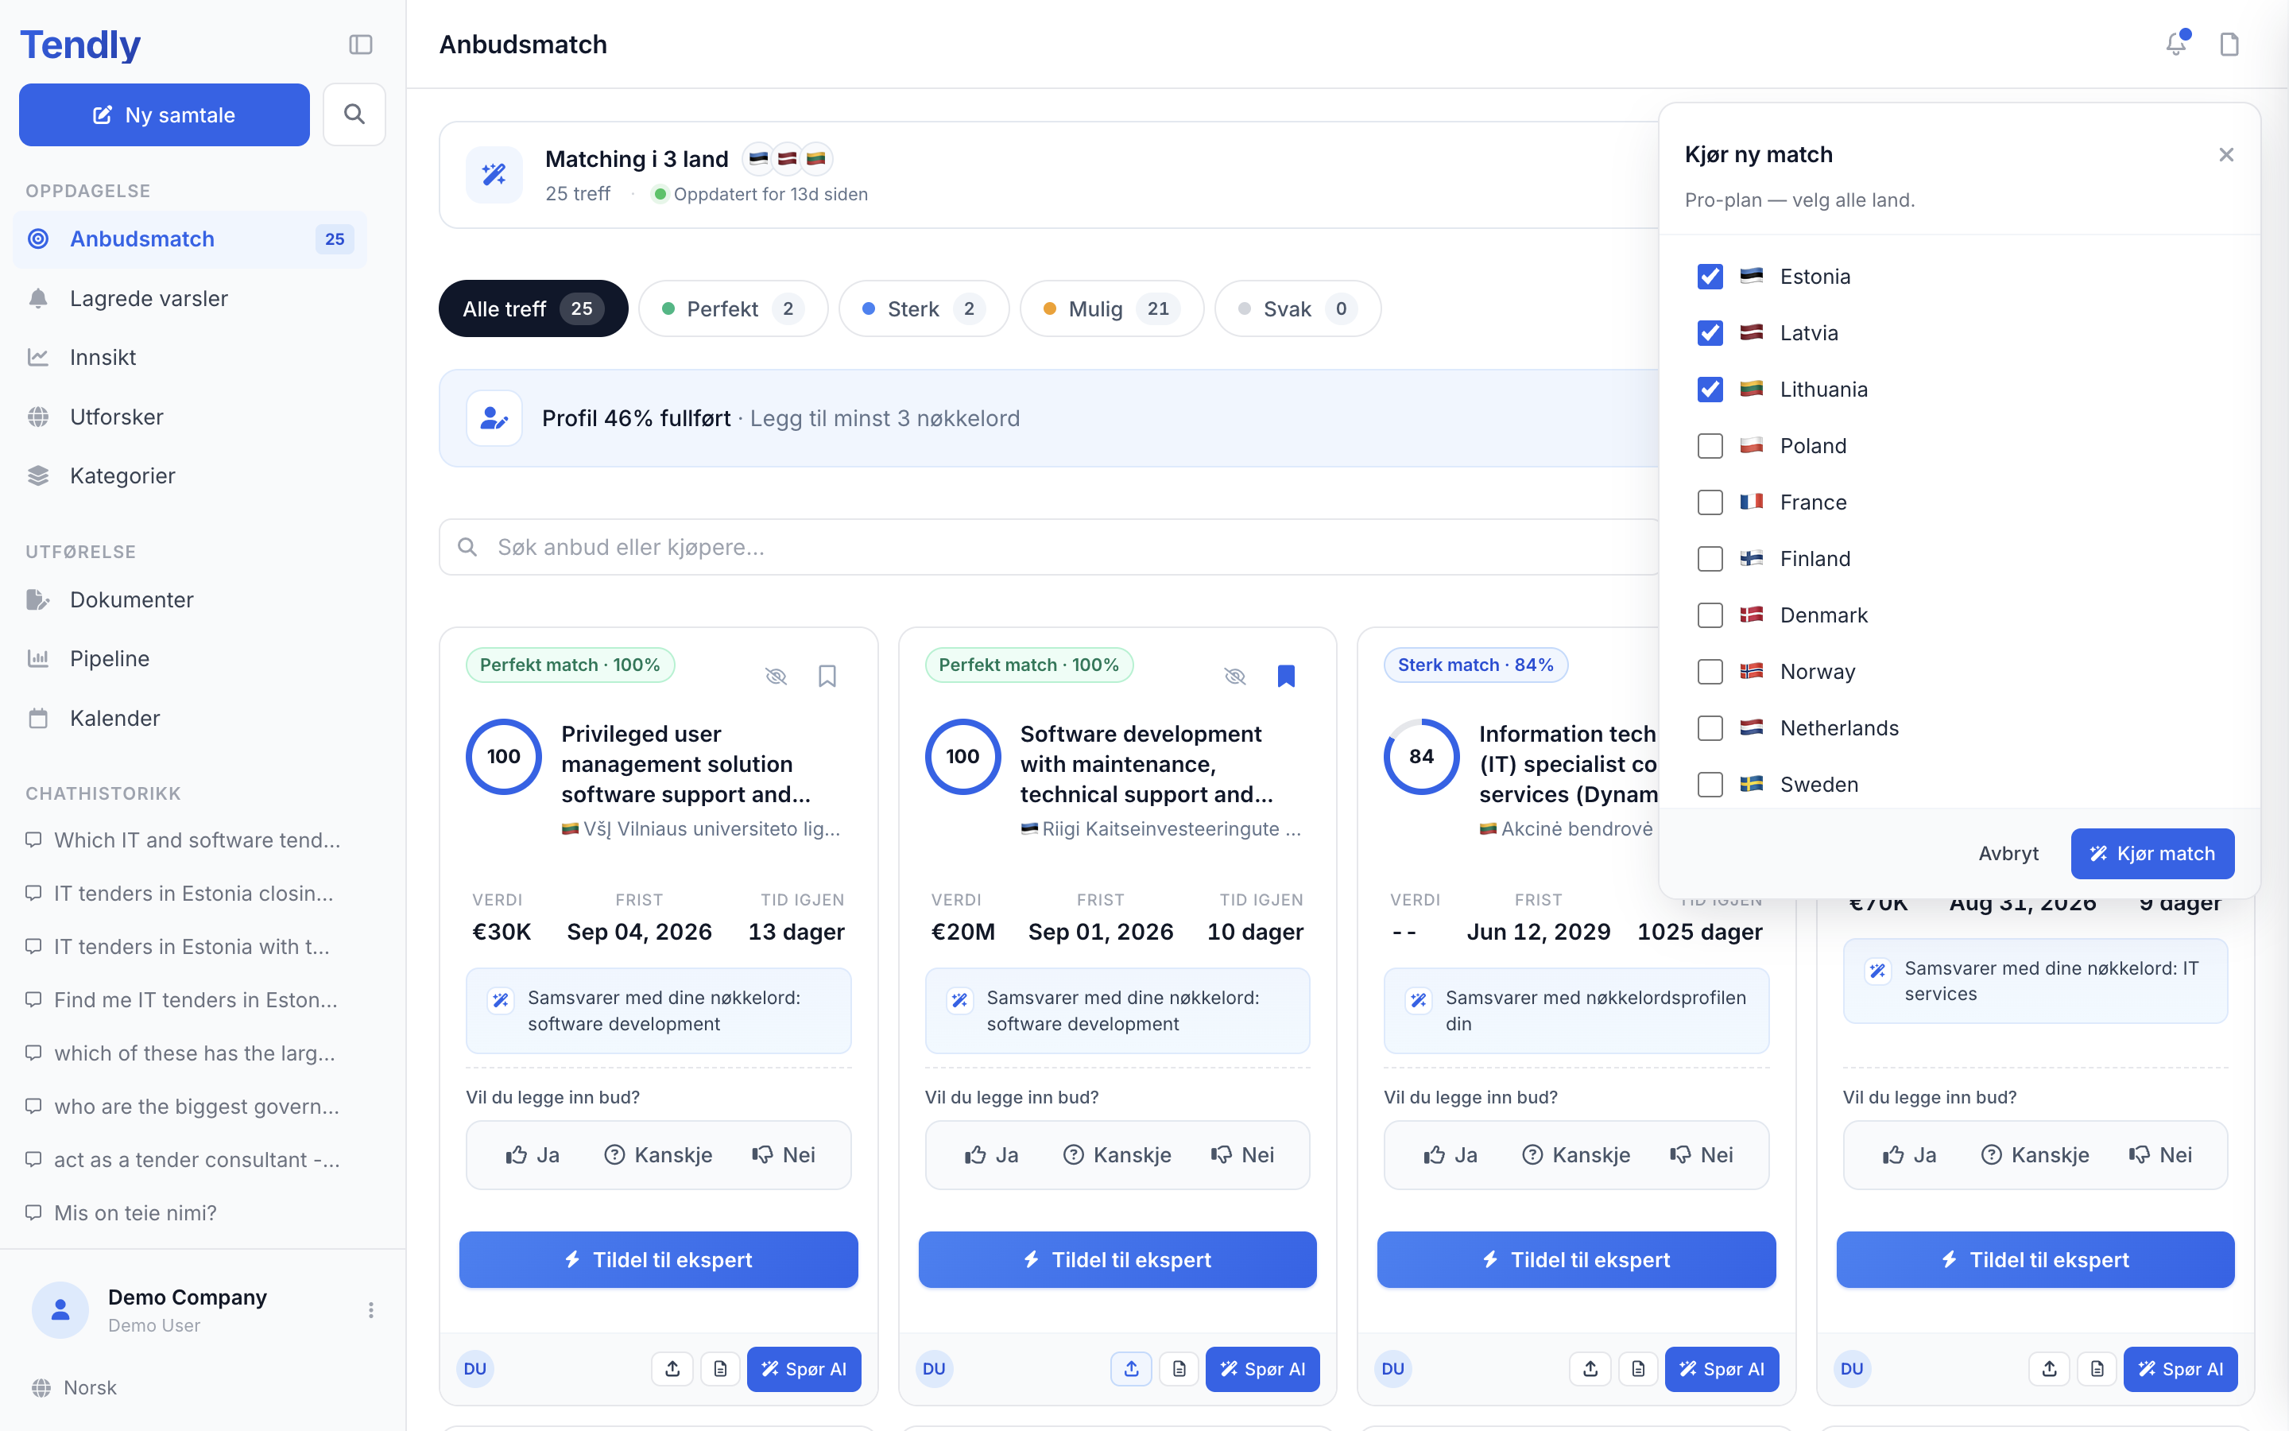Open Kalender in sidebar
This screenshot has width=2289, height=1431.
click(190, 717)
